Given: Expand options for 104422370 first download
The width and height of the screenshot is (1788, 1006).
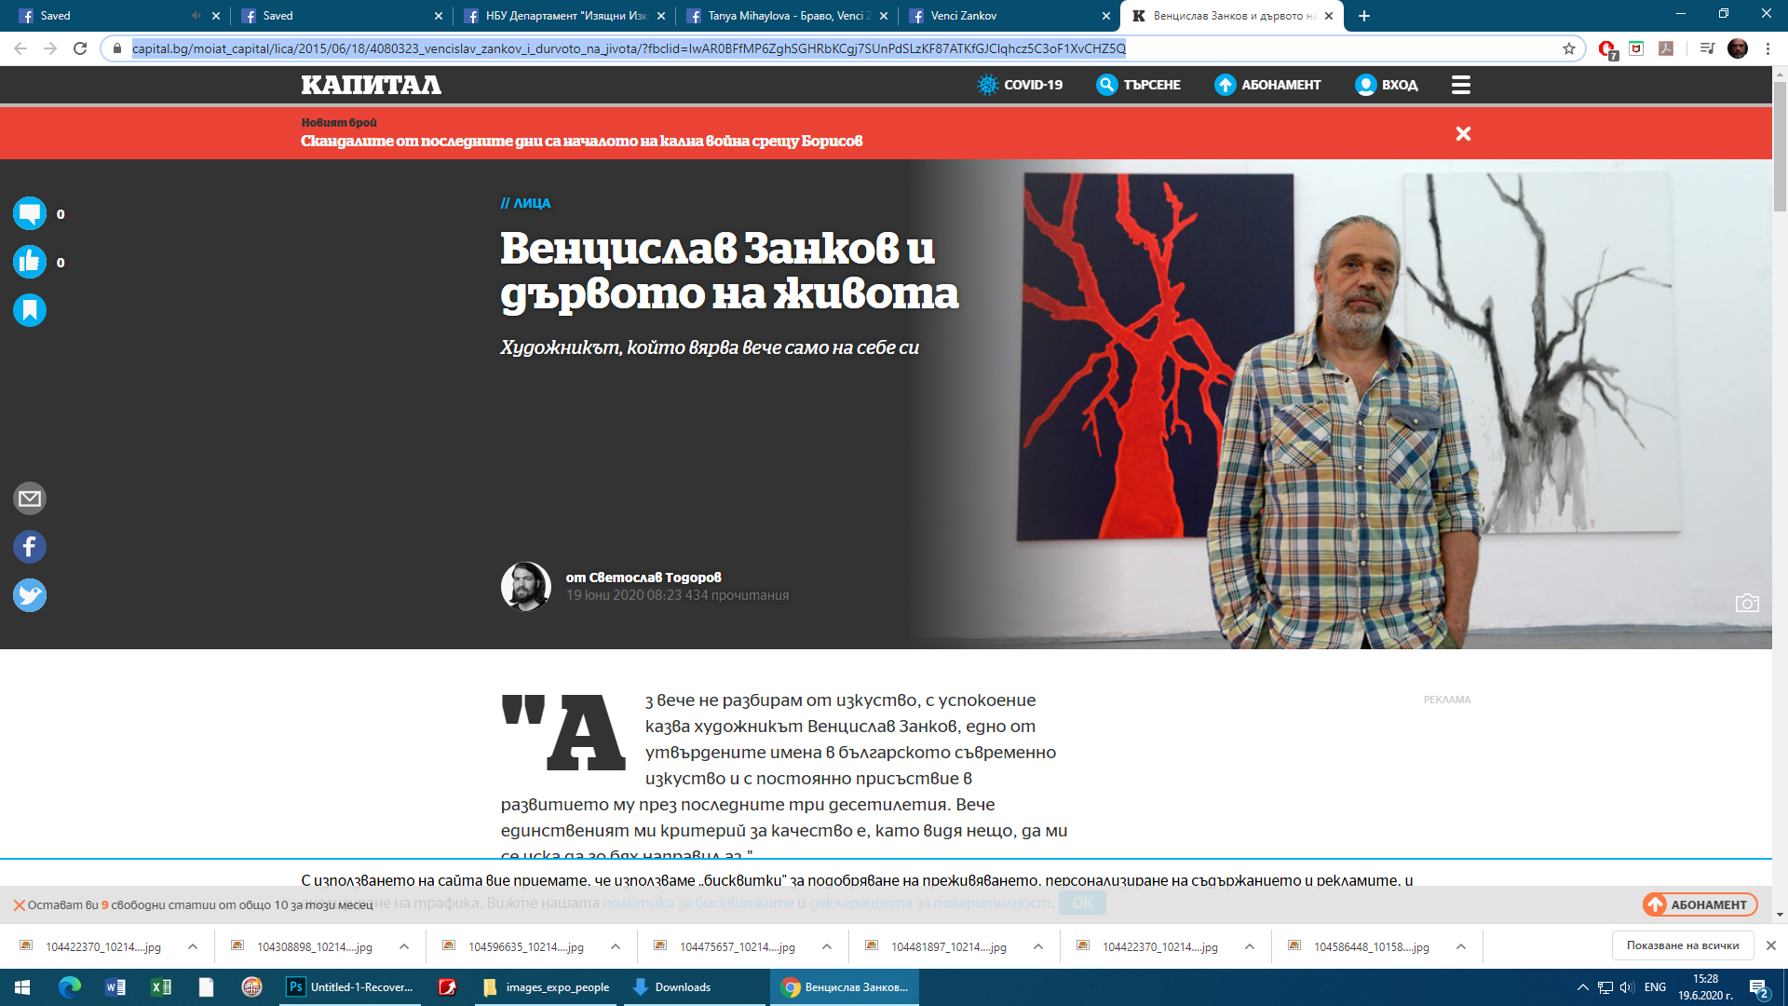Looking at the screenshot, I should [193, 946].
